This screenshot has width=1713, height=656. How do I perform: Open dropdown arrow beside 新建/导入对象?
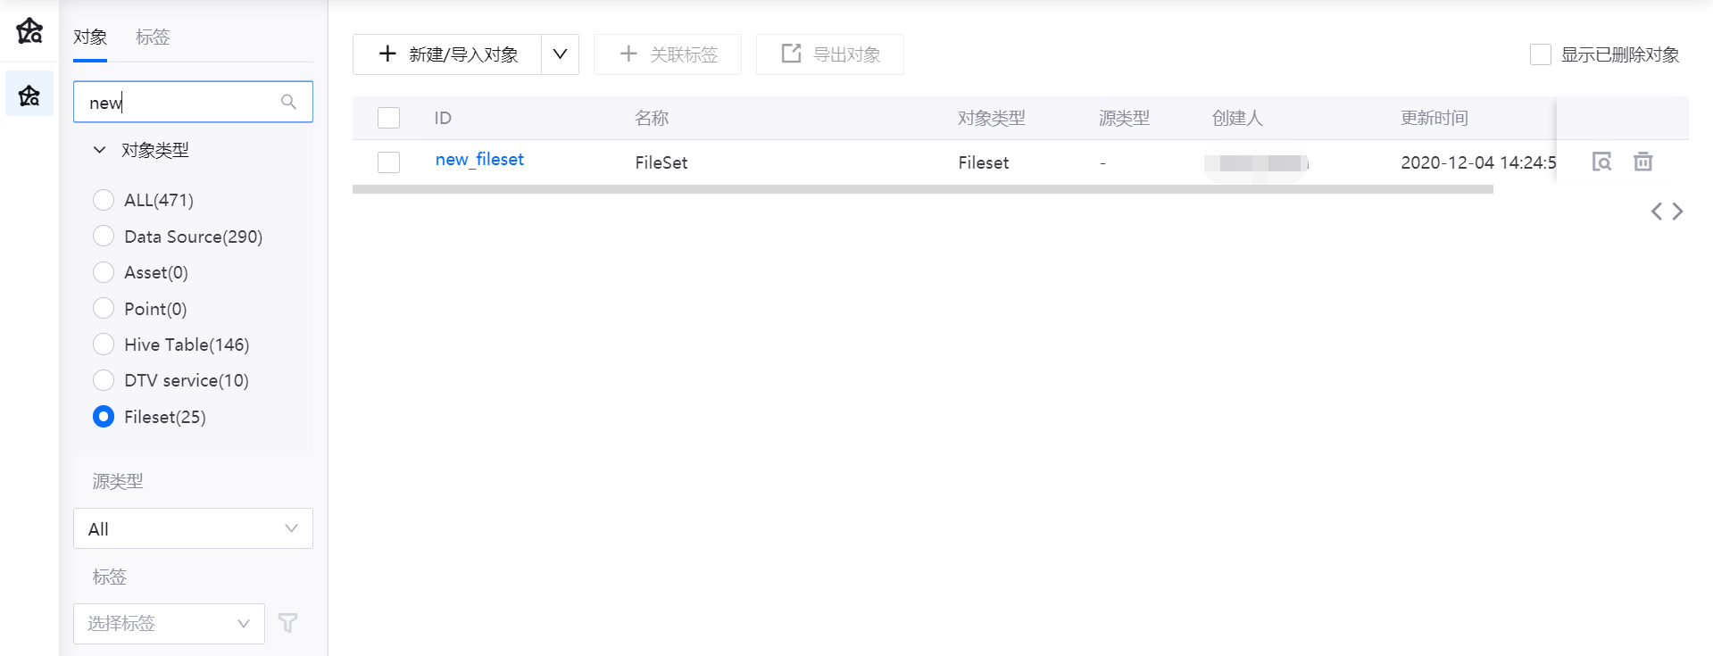point(560,54)
